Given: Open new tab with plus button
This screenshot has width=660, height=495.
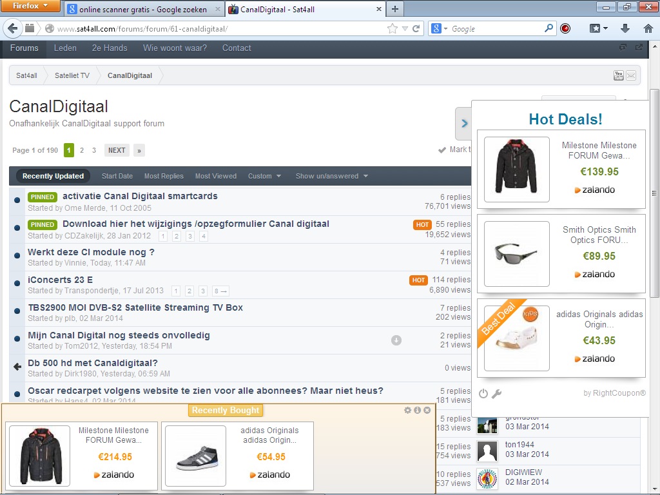Looking at the screenshot, I should click(x=395, y=9).
